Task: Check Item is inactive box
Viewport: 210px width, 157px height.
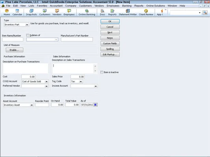Action: (x=102, y=72)
